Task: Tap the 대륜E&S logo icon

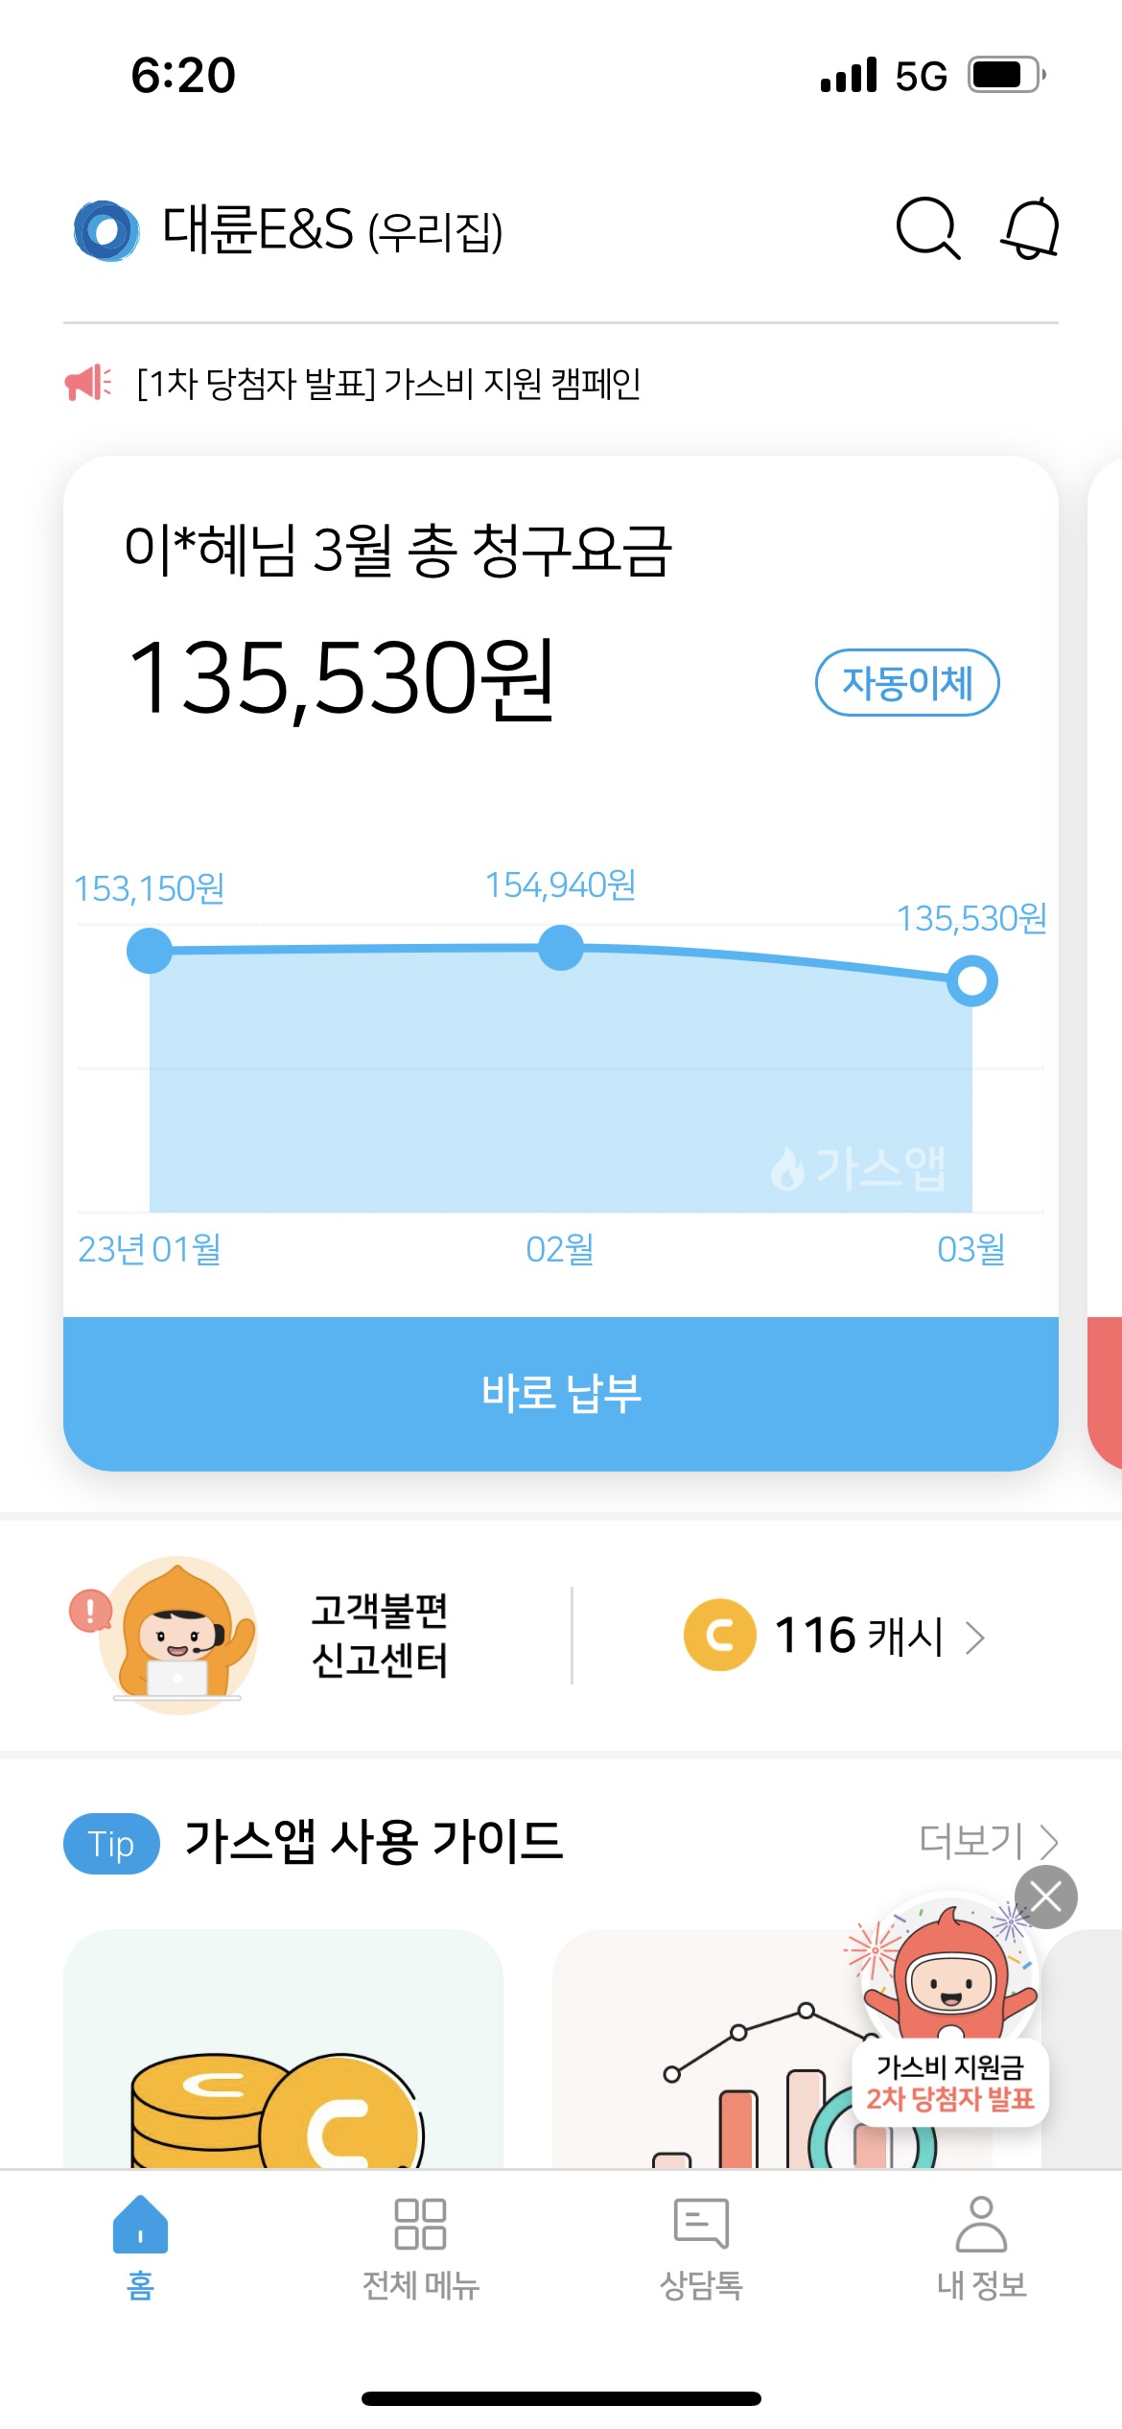Action: [106, 230]
